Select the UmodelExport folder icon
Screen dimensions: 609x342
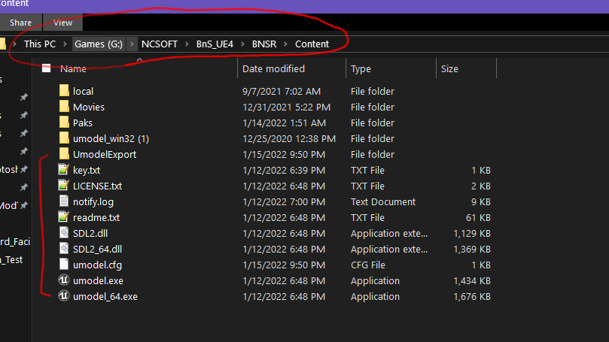coord(64,154)
